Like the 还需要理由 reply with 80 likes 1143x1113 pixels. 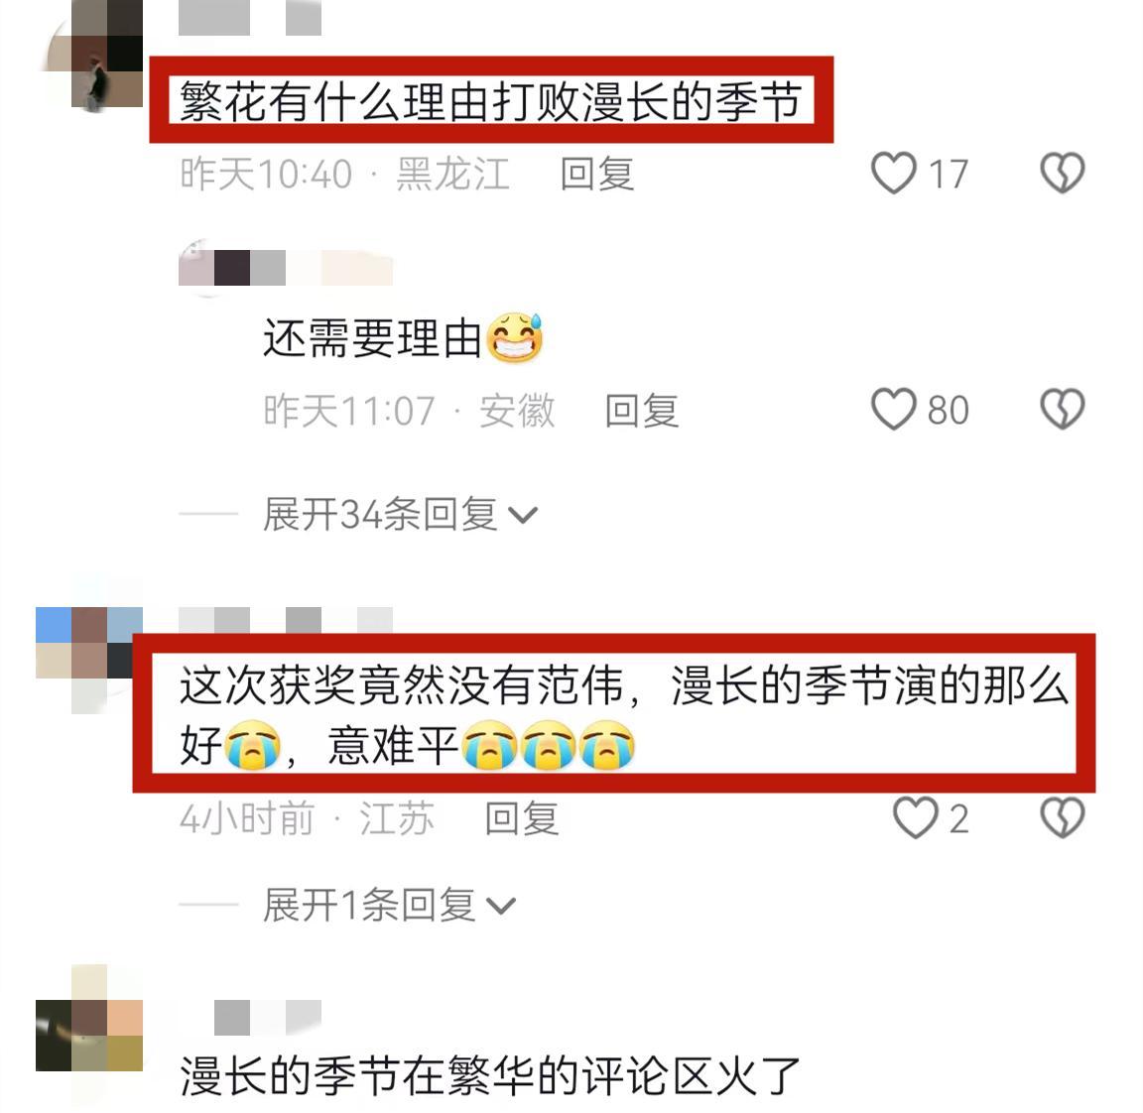coord(894,409)
